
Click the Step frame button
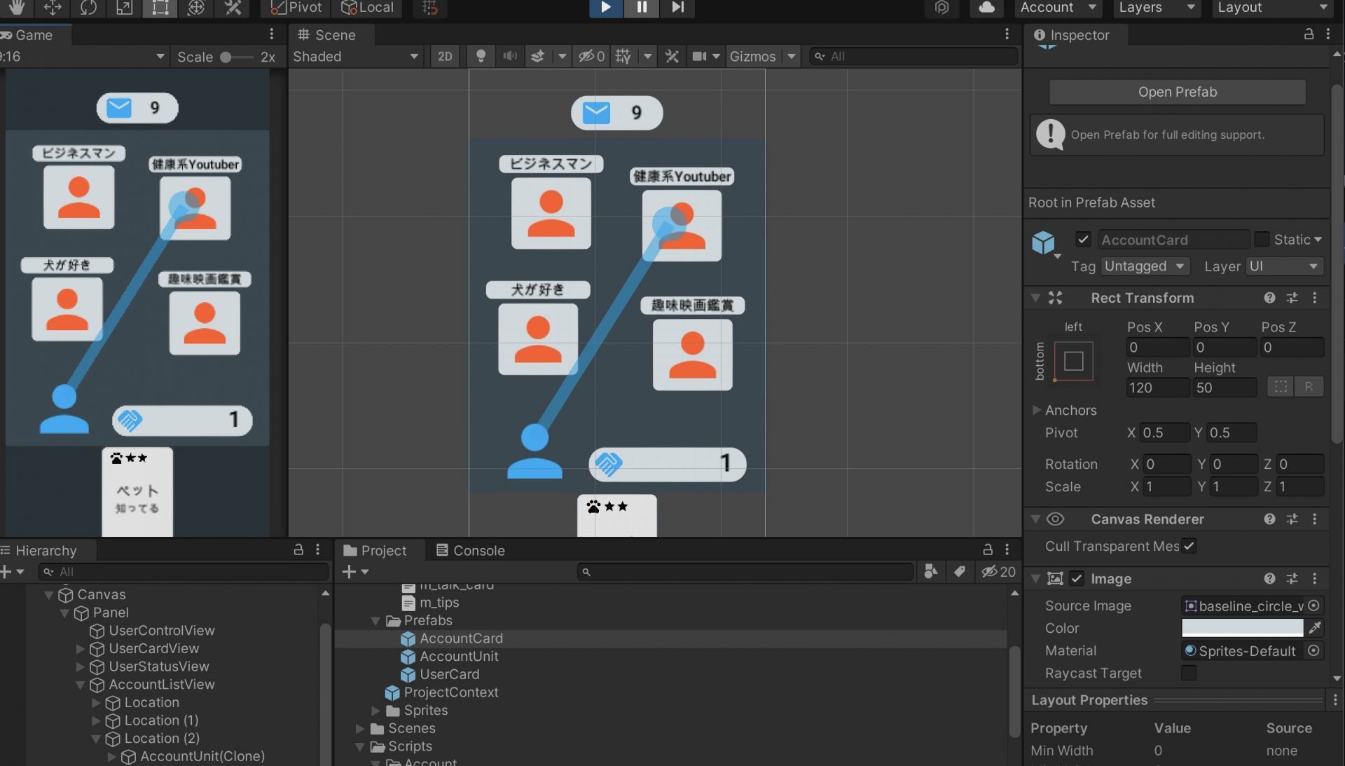[x=677, y=7]
